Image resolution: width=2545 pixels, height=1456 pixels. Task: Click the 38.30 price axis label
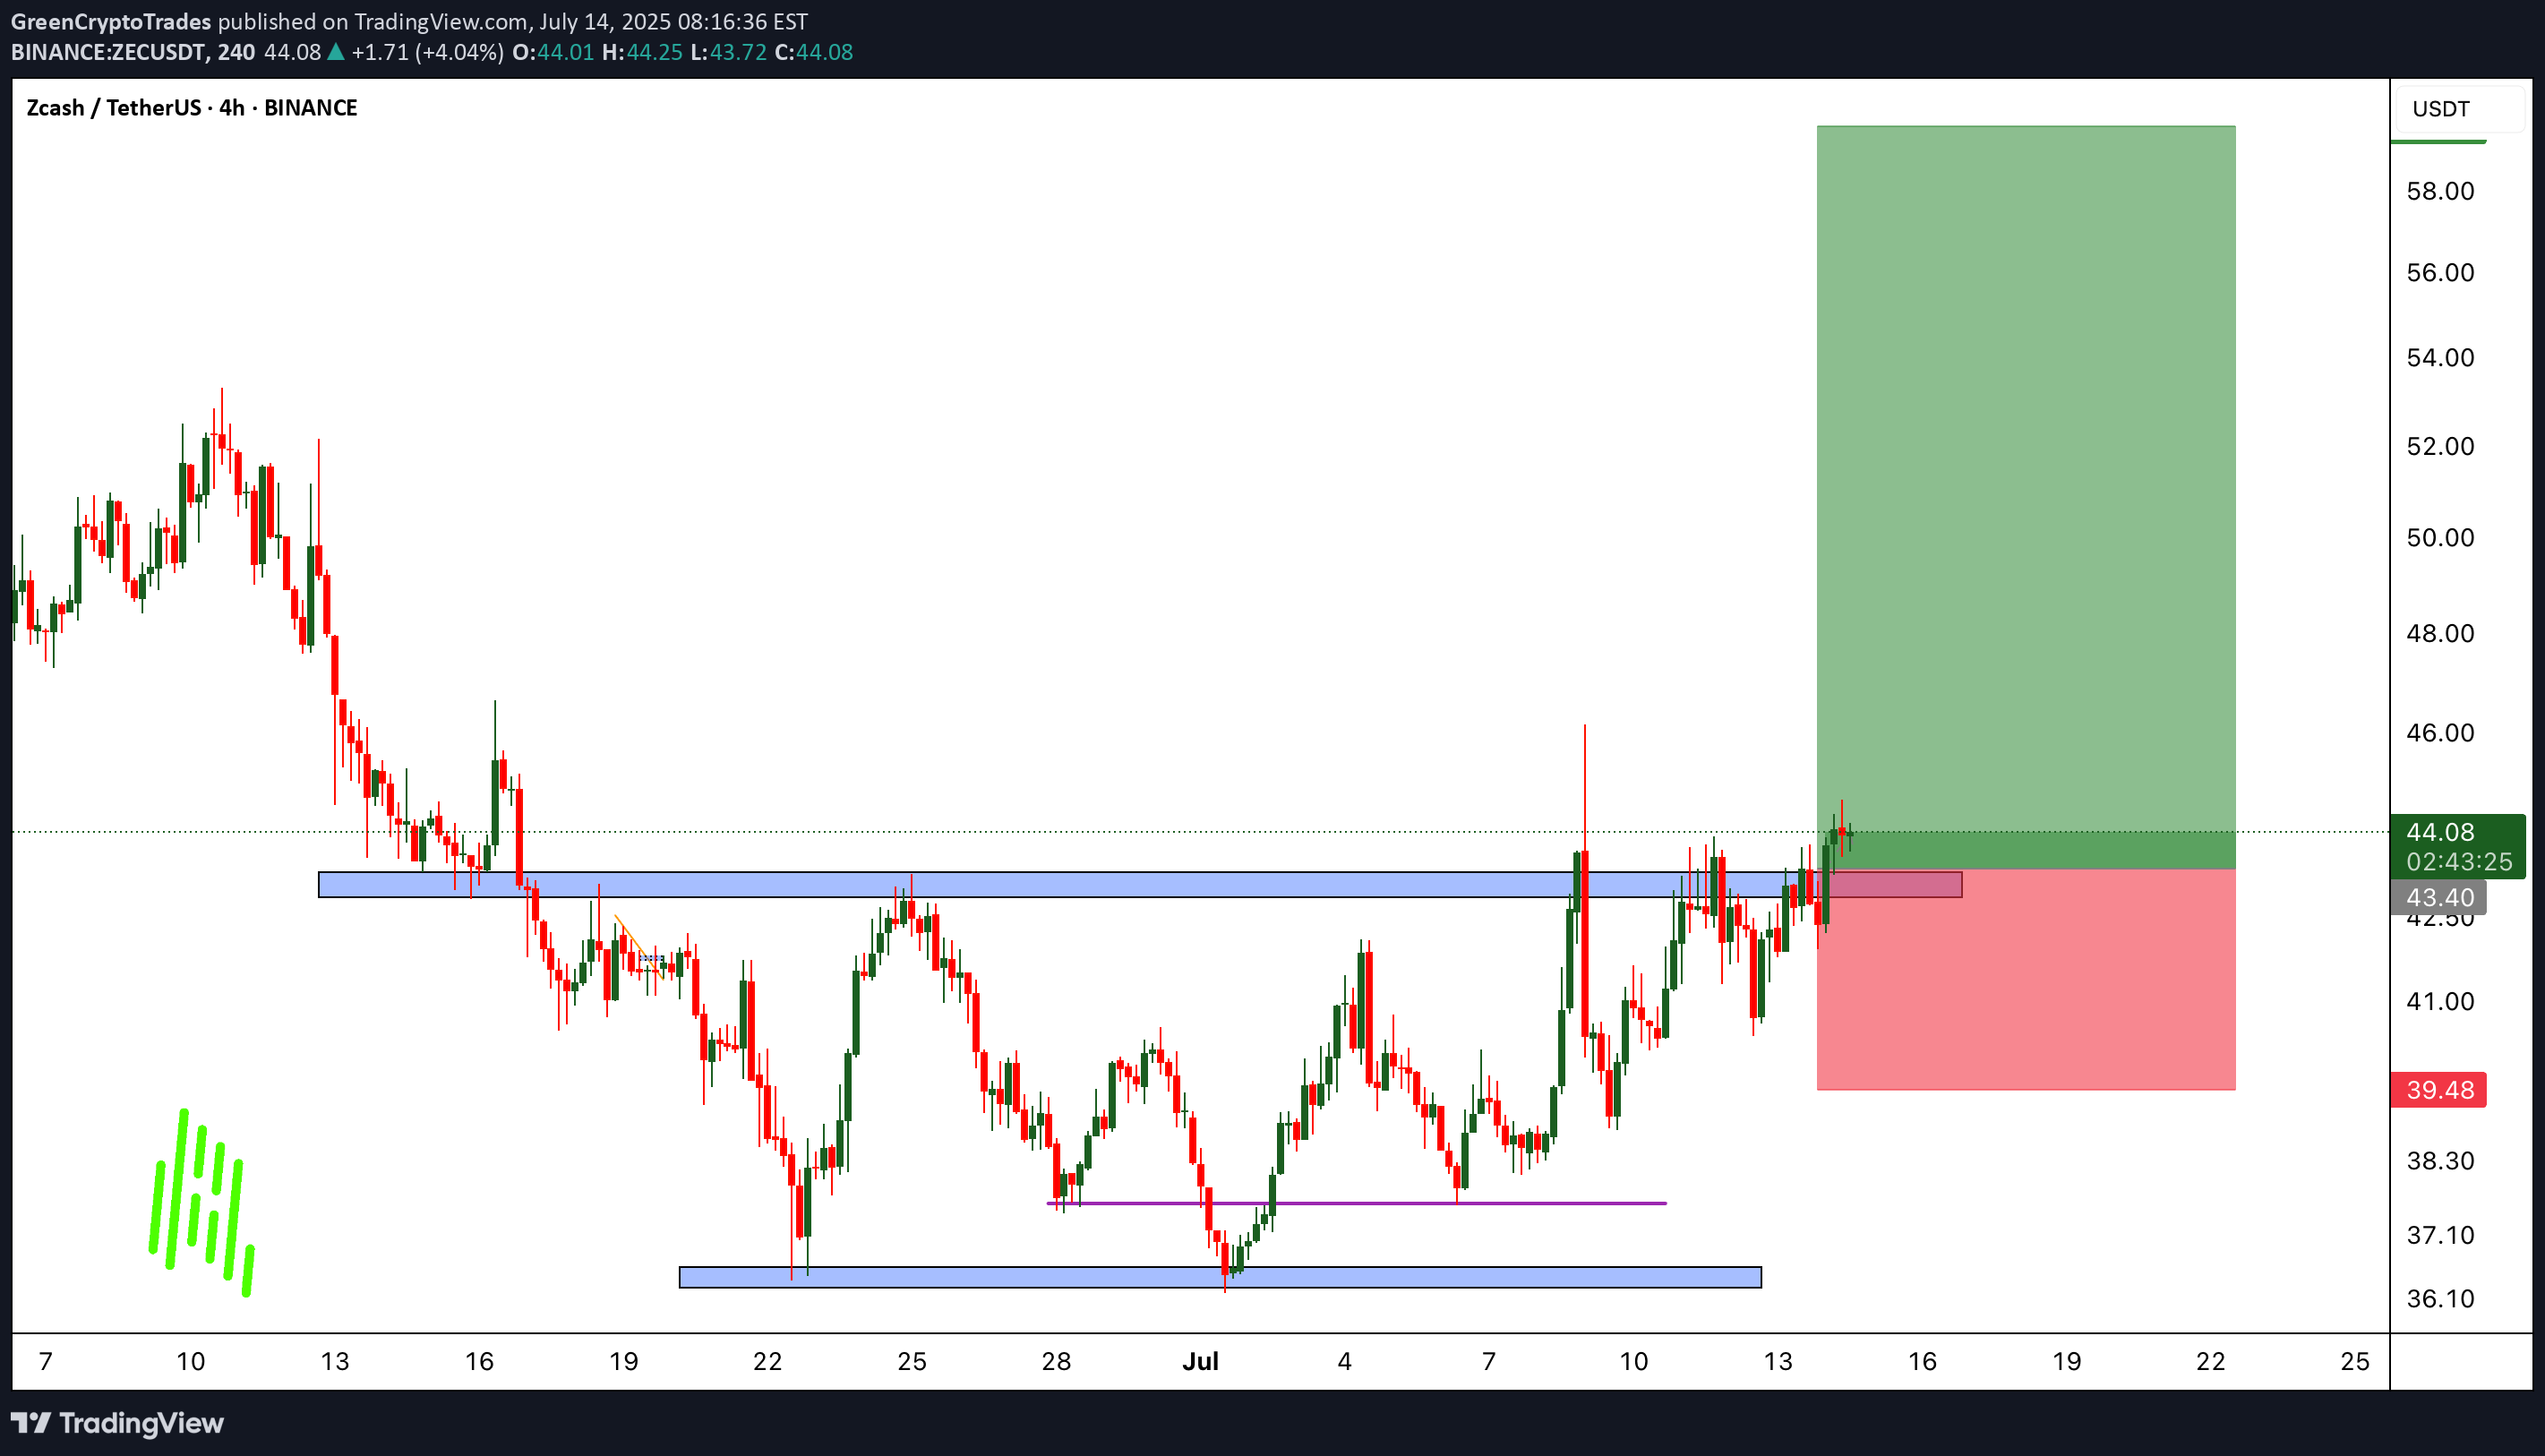click(2440, 1160)
